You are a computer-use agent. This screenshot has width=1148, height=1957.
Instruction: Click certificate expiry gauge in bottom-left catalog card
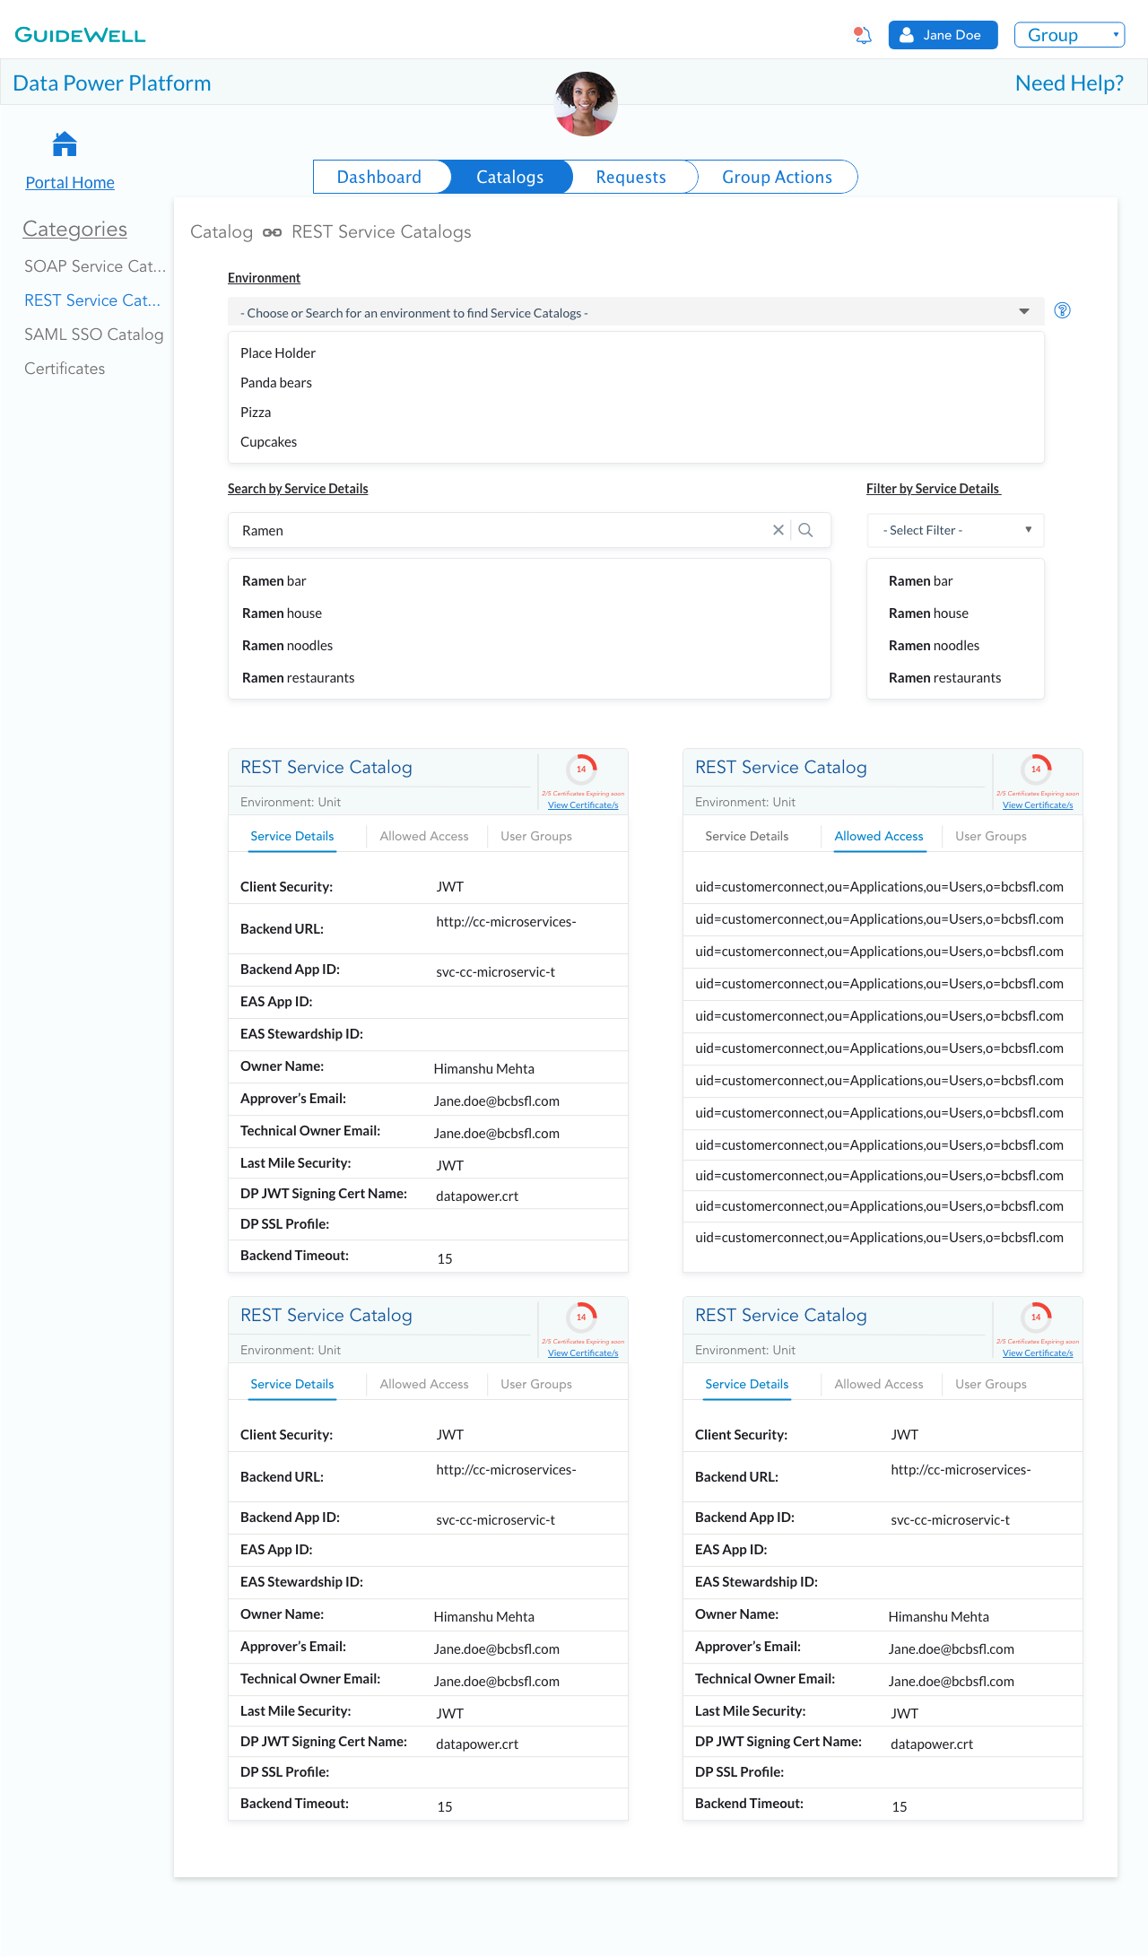click(x=581, y=1317)
